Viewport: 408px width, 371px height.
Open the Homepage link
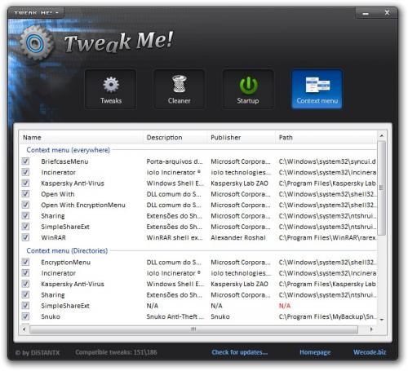(x=315, y=352)
